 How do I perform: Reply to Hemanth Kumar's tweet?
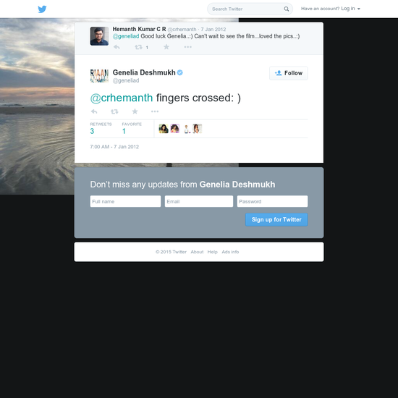click(117, 47)
